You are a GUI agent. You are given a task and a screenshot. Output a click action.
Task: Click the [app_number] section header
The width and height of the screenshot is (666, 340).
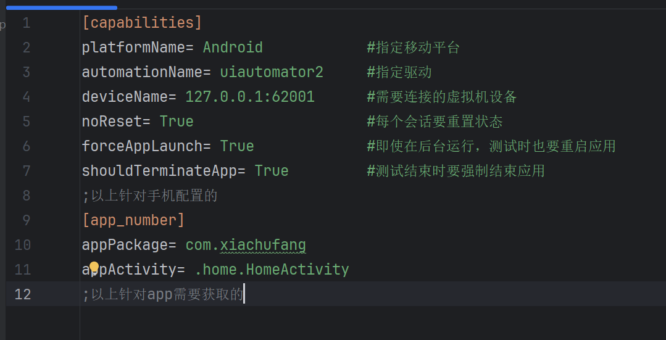coord(133,220)
